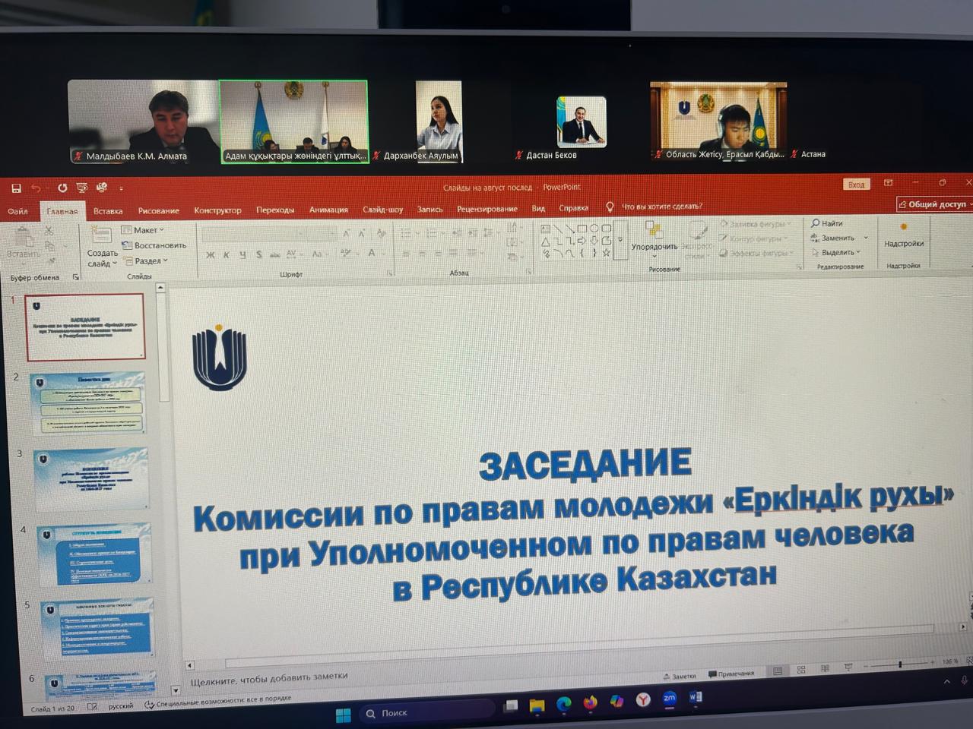The height and width of the screenshot is (729, 973).
Task: Click the Восстановить reset slide button
Action: [x=154, y=245]
